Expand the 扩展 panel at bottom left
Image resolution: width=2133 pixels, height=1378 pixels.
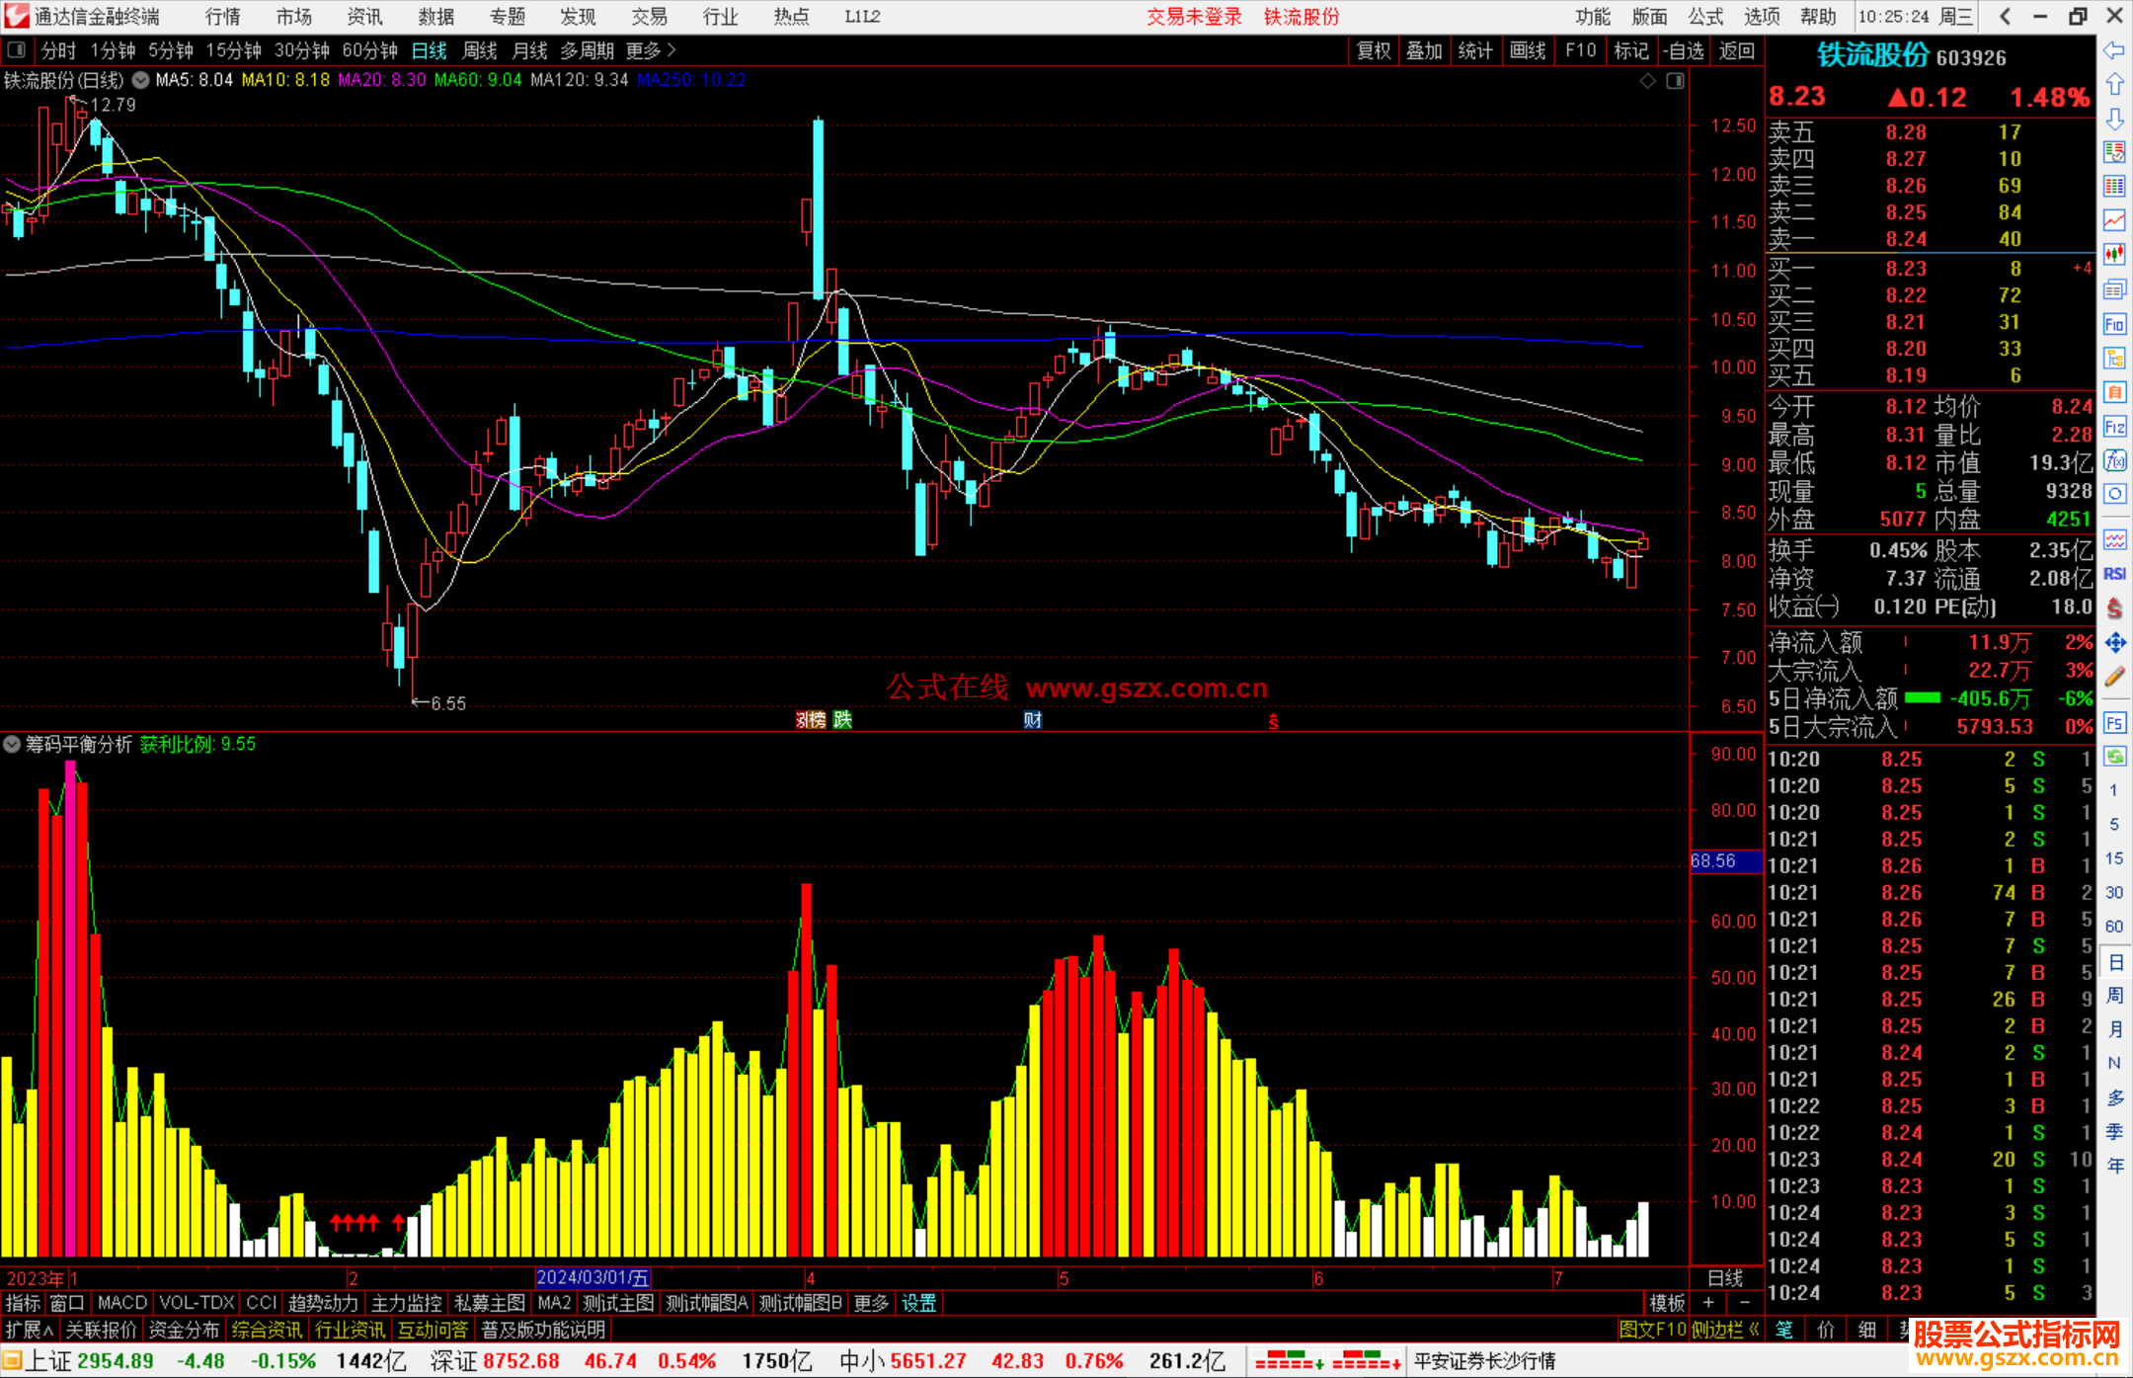28,1330
